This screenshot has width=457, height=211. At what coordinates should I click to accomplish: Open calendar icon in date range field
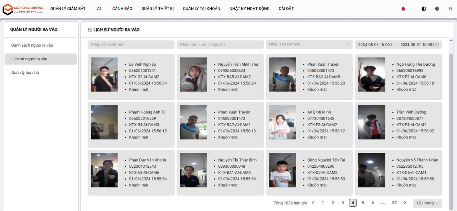click(x=437, y=45)
